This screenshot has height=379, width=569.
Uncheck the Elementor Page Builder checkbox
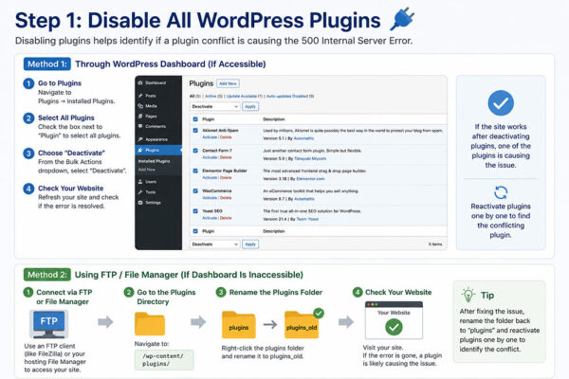[x=195, y=171]
